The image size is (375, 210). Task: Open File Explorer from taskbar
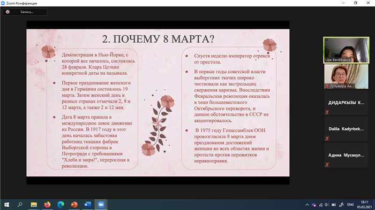coord(34,205)
